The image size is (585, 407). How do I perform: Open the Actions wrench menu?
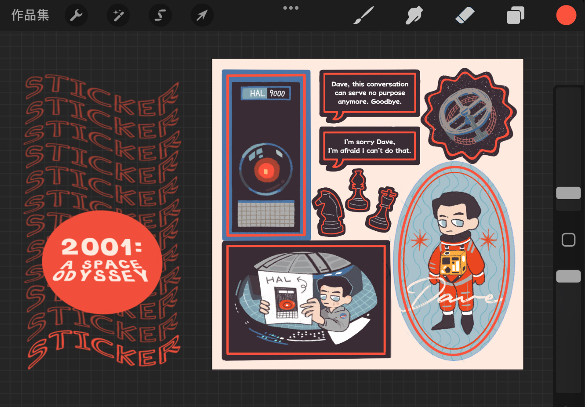pyautogui.click(x=76, y=15)
